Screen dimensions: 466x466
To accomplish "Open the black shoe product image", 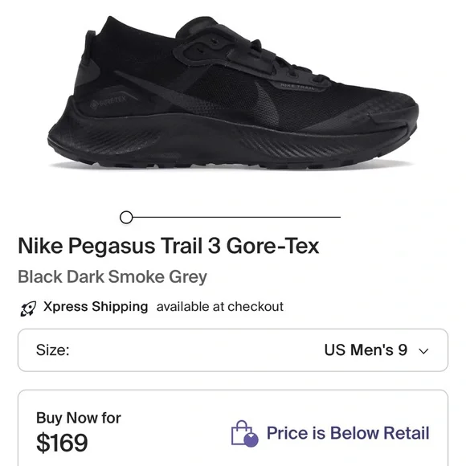I will 233,92.
